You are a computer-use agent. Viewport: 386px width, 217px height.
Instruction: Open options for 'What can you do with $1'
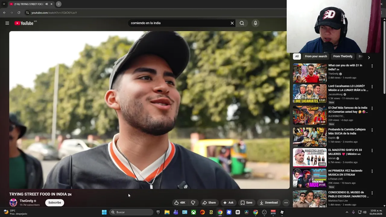[x=372, y=66]
